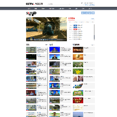The image size is (117, 117).
Task: Open the CCTV-13 channel logo
Action: tap(31, 14)
